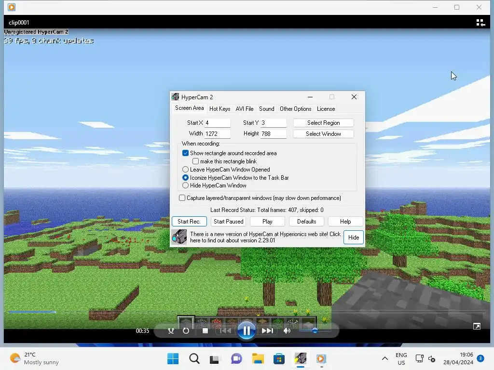
Task: Open full screen view icon in player
Action: click(x=477, y=326)
